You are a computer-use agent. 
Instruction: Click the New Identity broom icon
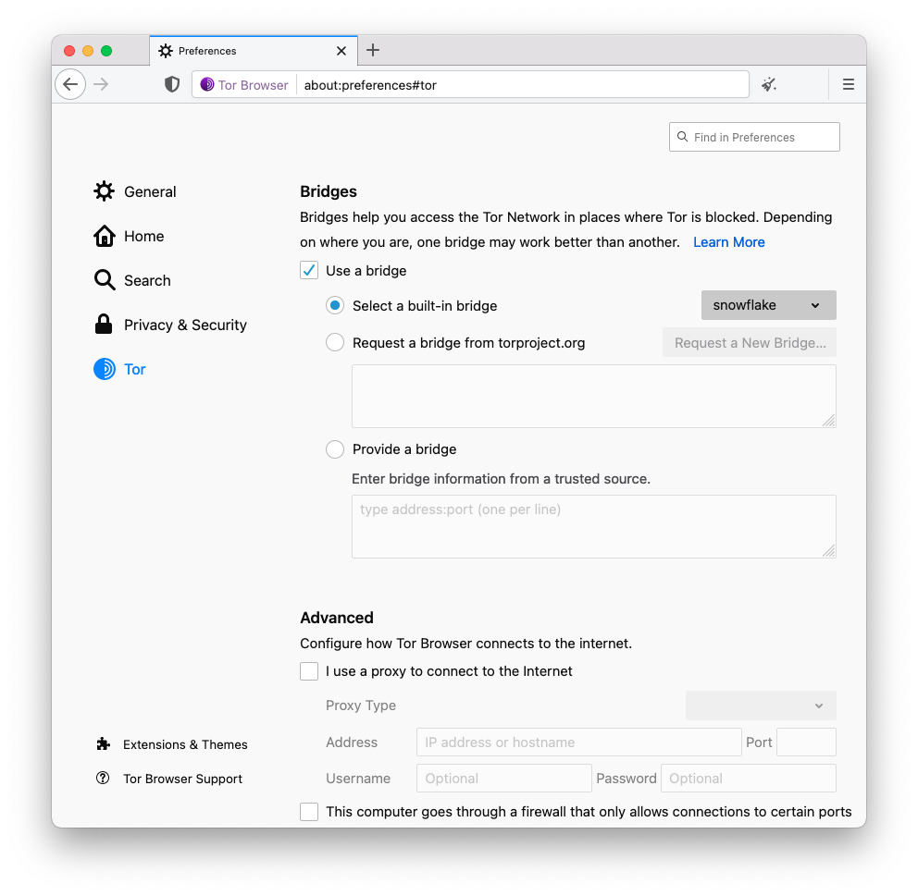click(769, 84)
